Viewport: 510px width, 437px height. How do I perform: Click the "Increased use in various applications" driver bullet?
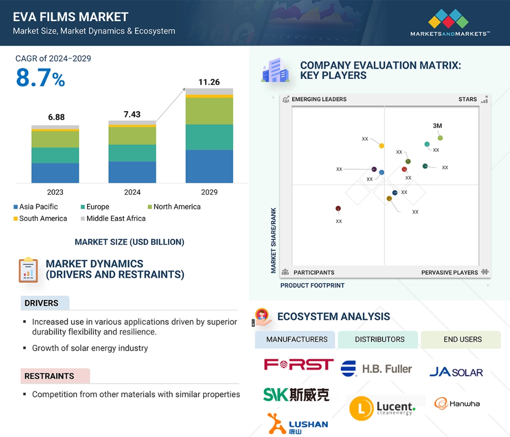coord(135,327)
